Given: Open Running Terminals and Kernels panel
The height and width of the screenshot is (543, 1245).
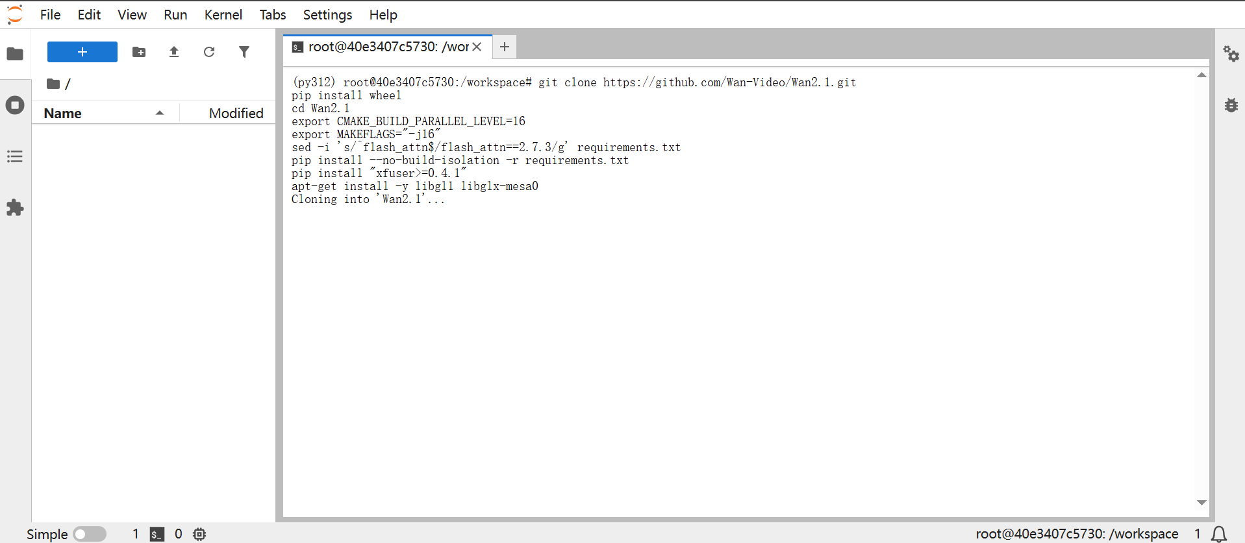Looking at the screenshot, I should pos(15,105).
